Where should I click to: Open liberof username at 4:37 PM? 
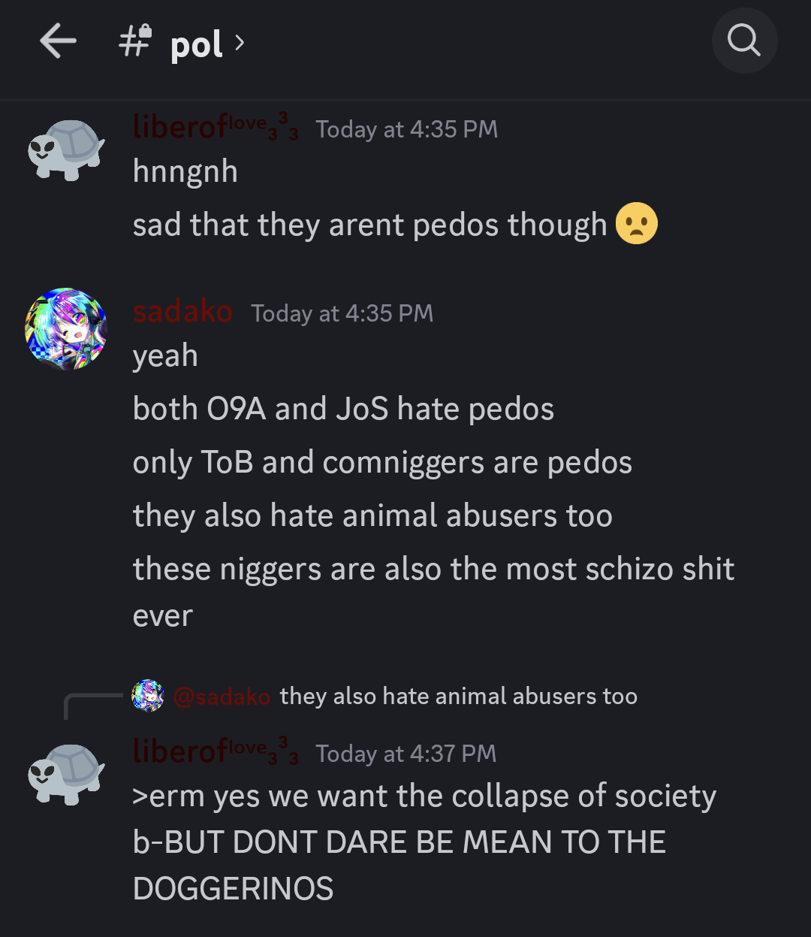pyautogui.click(x=216, y=751)
